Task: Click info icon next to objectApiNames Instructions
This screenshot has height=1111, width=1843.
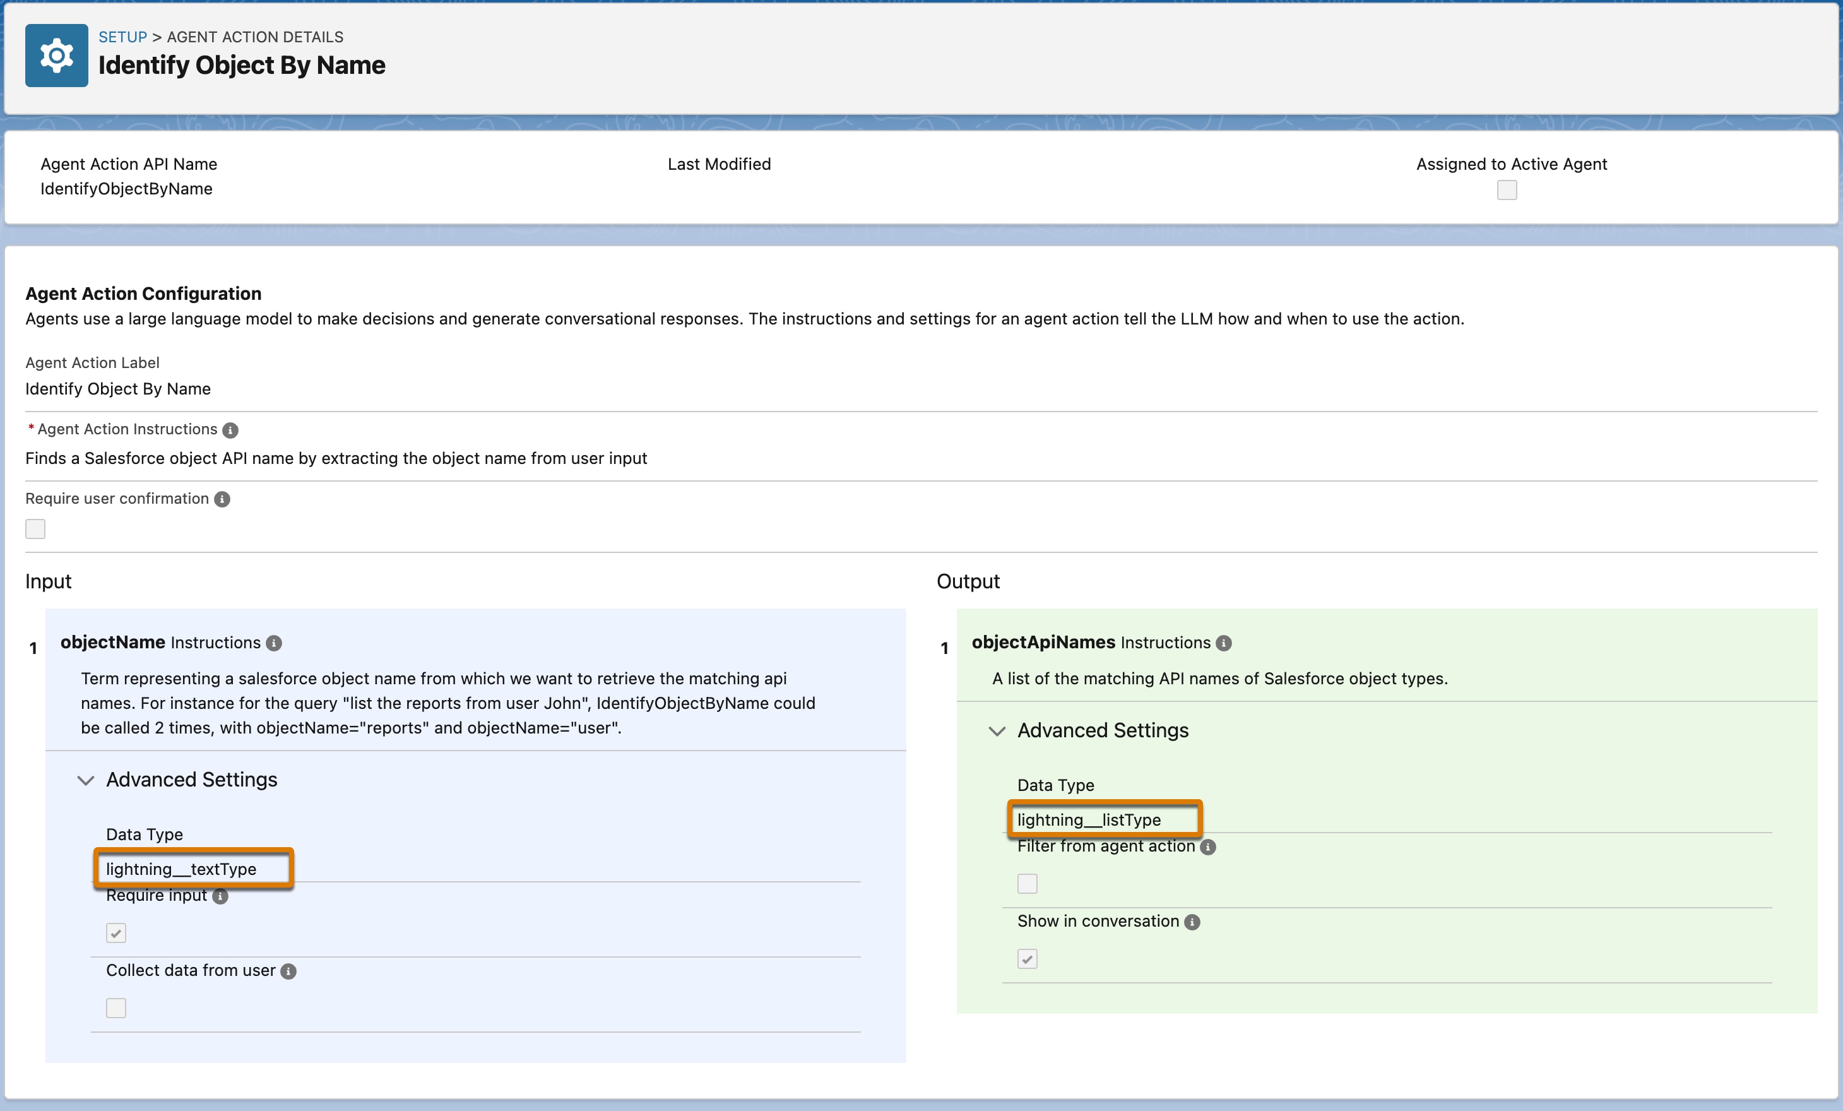Action: click(1224, 643)
